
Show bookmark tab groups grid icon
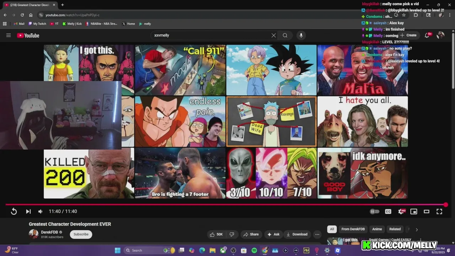[x=5, y=24]
